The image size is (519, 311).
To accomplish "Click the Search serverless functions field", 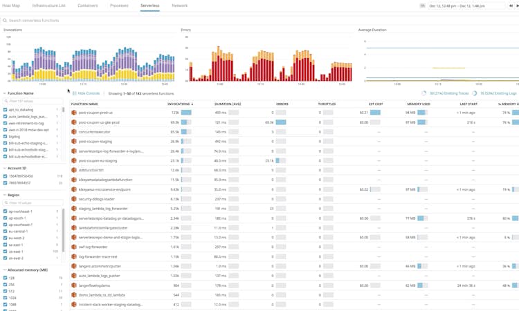I will tap(138, 21).
